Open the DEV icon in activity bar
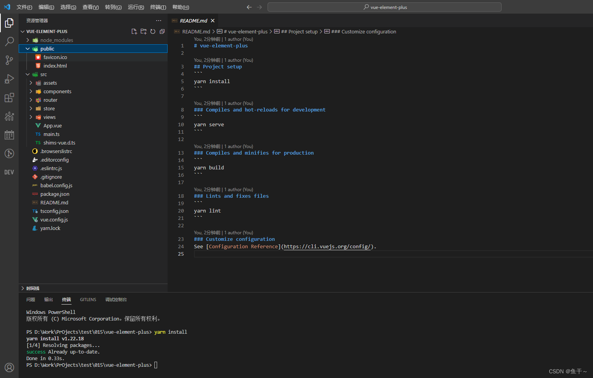The height and width of the screenshot is (378, 593). pyautogui.click(x=9, y=172)
